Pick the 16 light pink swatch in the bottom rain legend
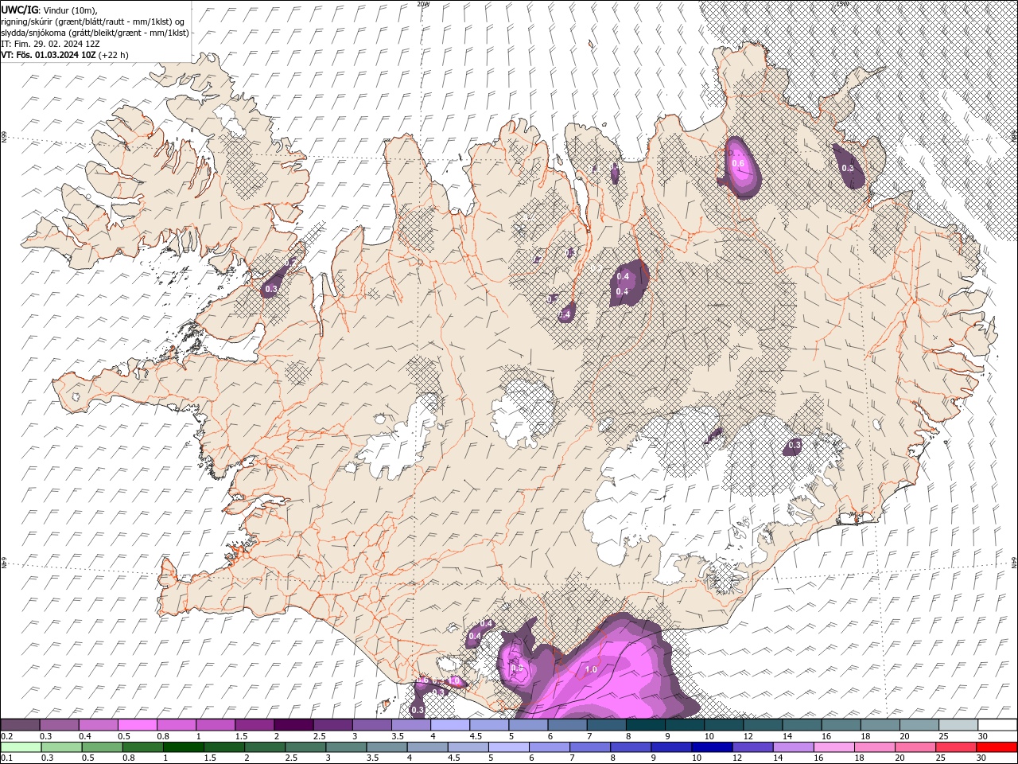 (x=833, y=747)
